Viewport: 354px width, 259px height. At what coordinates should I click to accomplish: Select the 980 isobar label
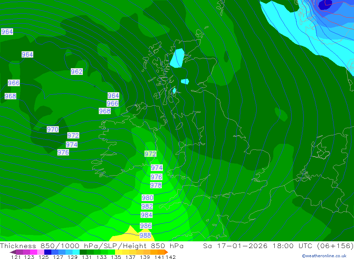(148, 198)
